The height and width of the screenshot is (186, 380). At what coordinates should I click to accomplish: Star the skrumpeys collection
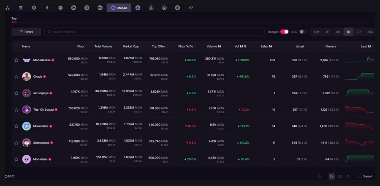16,93
